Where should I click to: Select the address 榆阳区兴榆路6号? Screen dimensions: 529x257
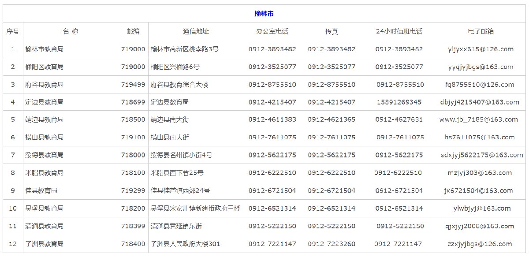pyautogui.click(x=175, y=67)
